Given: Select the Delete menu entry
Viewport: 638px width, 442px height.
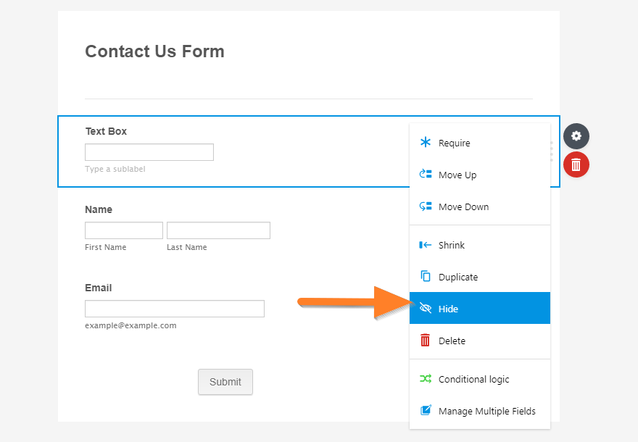Looking at the screenshot, I should (x=452, y=341).
